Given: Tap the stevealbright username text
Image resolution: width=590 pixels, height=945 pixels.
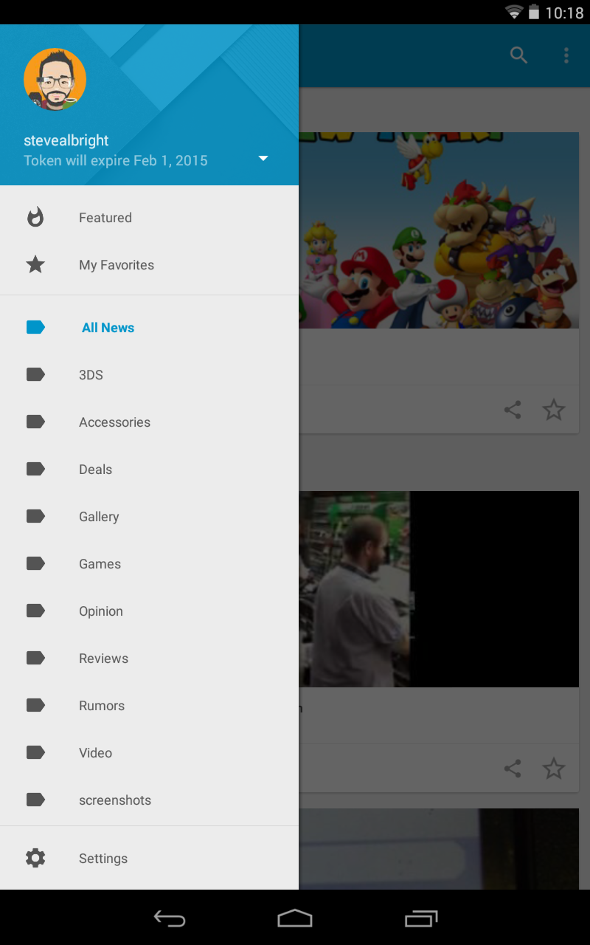Looking at the screenshot, I should 66,140.
